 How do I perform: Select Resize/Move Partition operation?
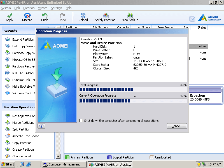(x=20, y=116)
